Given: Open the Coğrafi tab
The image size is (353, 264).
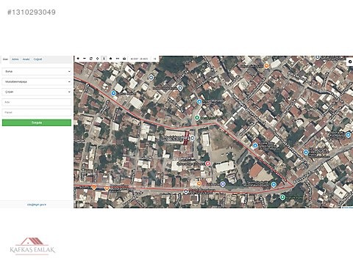Looking at the screenshot, I should coord(38,59).
